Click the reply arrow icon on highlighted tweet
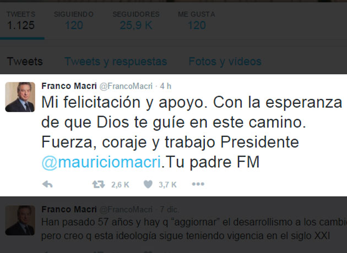347x253 pixels. pyautogui.click(x=47, y=184)
